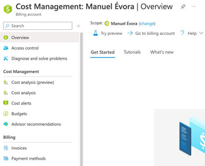Click the Cost analysis (preview) icon

click(6, 82)
